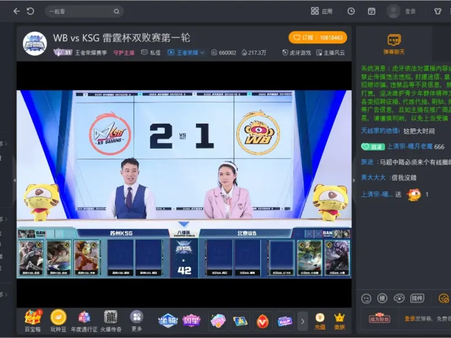
Task: Click room number 660002
Action: coord(224,52)
